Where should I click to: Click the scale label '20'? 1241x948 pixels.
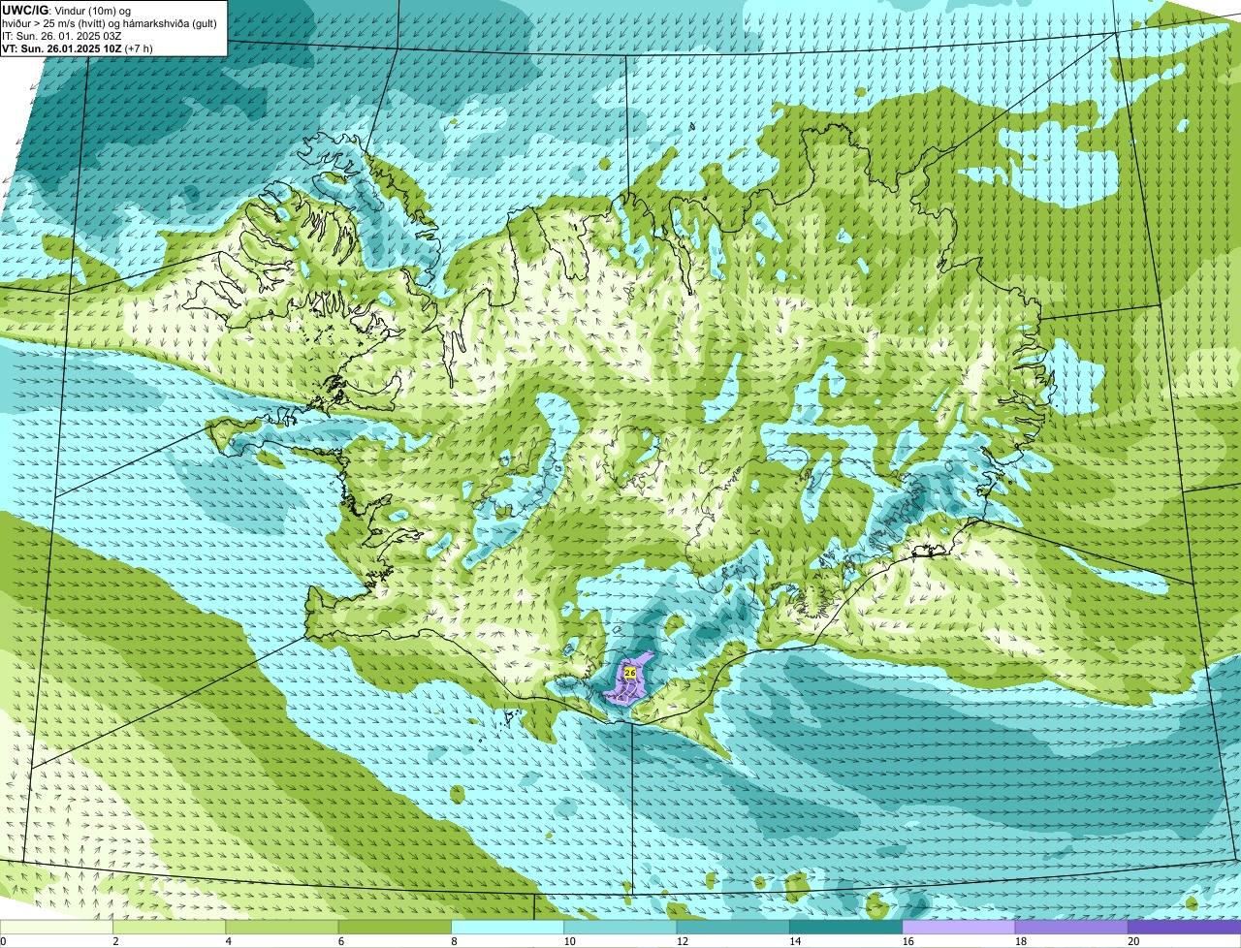[1132, 941]
